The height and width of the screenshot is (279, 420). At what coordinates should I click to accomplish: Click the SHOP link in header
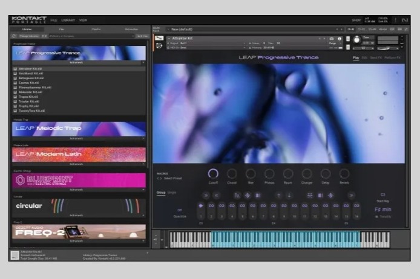click(356, 20)
